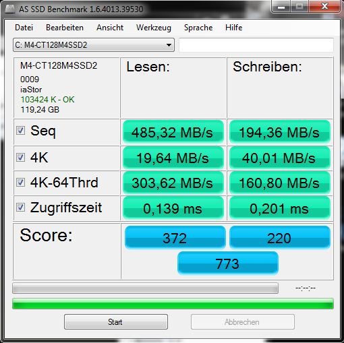This screenshot has height=343, width=344.
Task: Disable the 4K-64Thrd test checkbox
Action: 20,182
